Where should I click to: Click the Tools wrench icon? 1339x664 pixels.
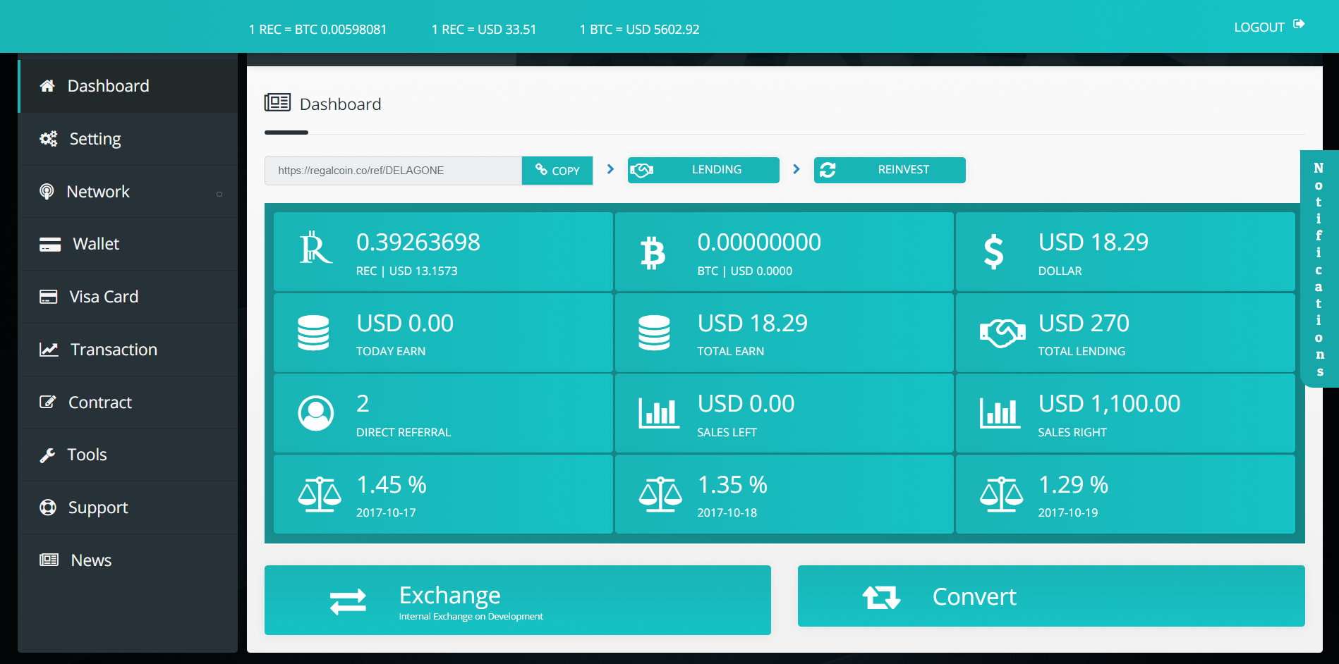[x=47, y=455]
